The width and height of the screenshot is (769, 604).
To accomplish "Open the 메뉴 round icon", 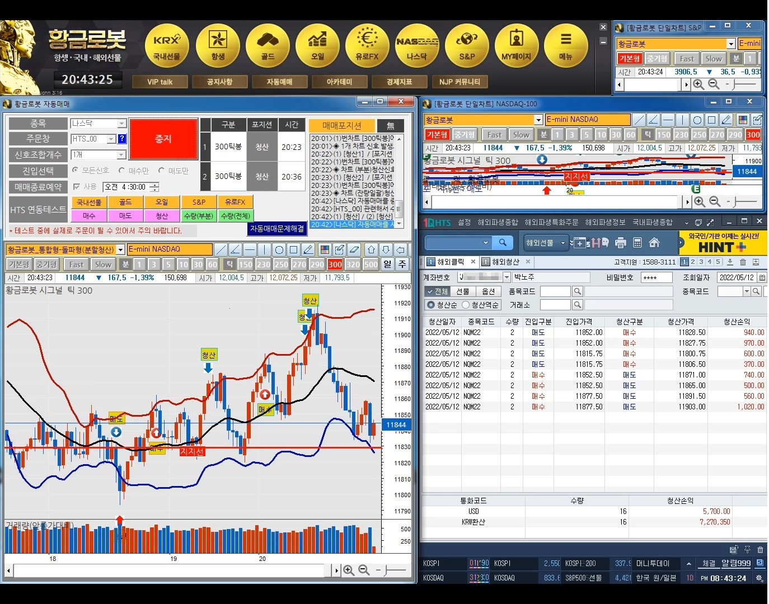I will coord(566,46).
